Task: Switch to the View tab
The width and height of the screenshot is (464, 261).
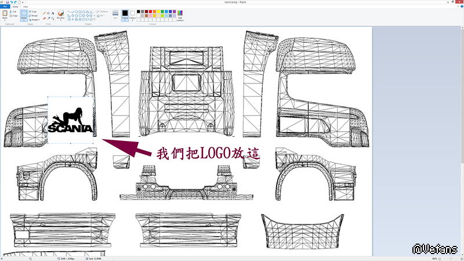Action: click(x=25, y=6)
